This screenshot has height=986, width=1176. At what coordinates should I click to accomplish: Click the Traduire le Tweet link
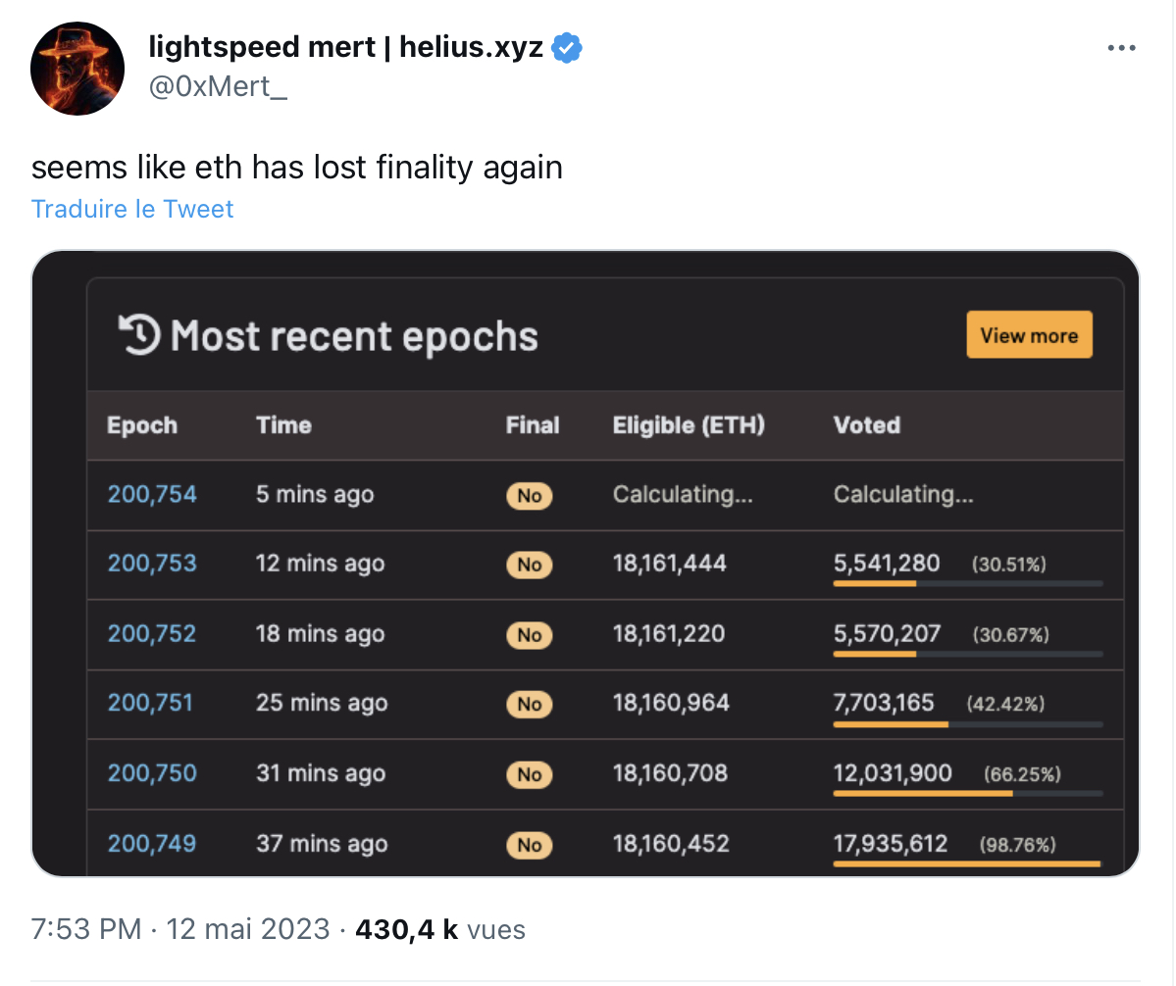click(x=132, y=209)
